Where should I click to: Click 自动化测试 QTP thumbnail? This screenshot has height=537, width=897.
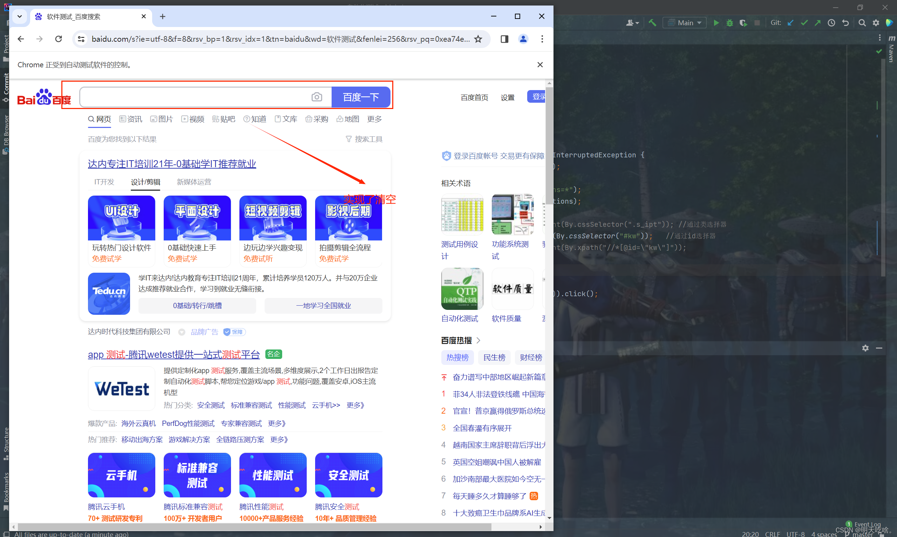tap(462, 288)
